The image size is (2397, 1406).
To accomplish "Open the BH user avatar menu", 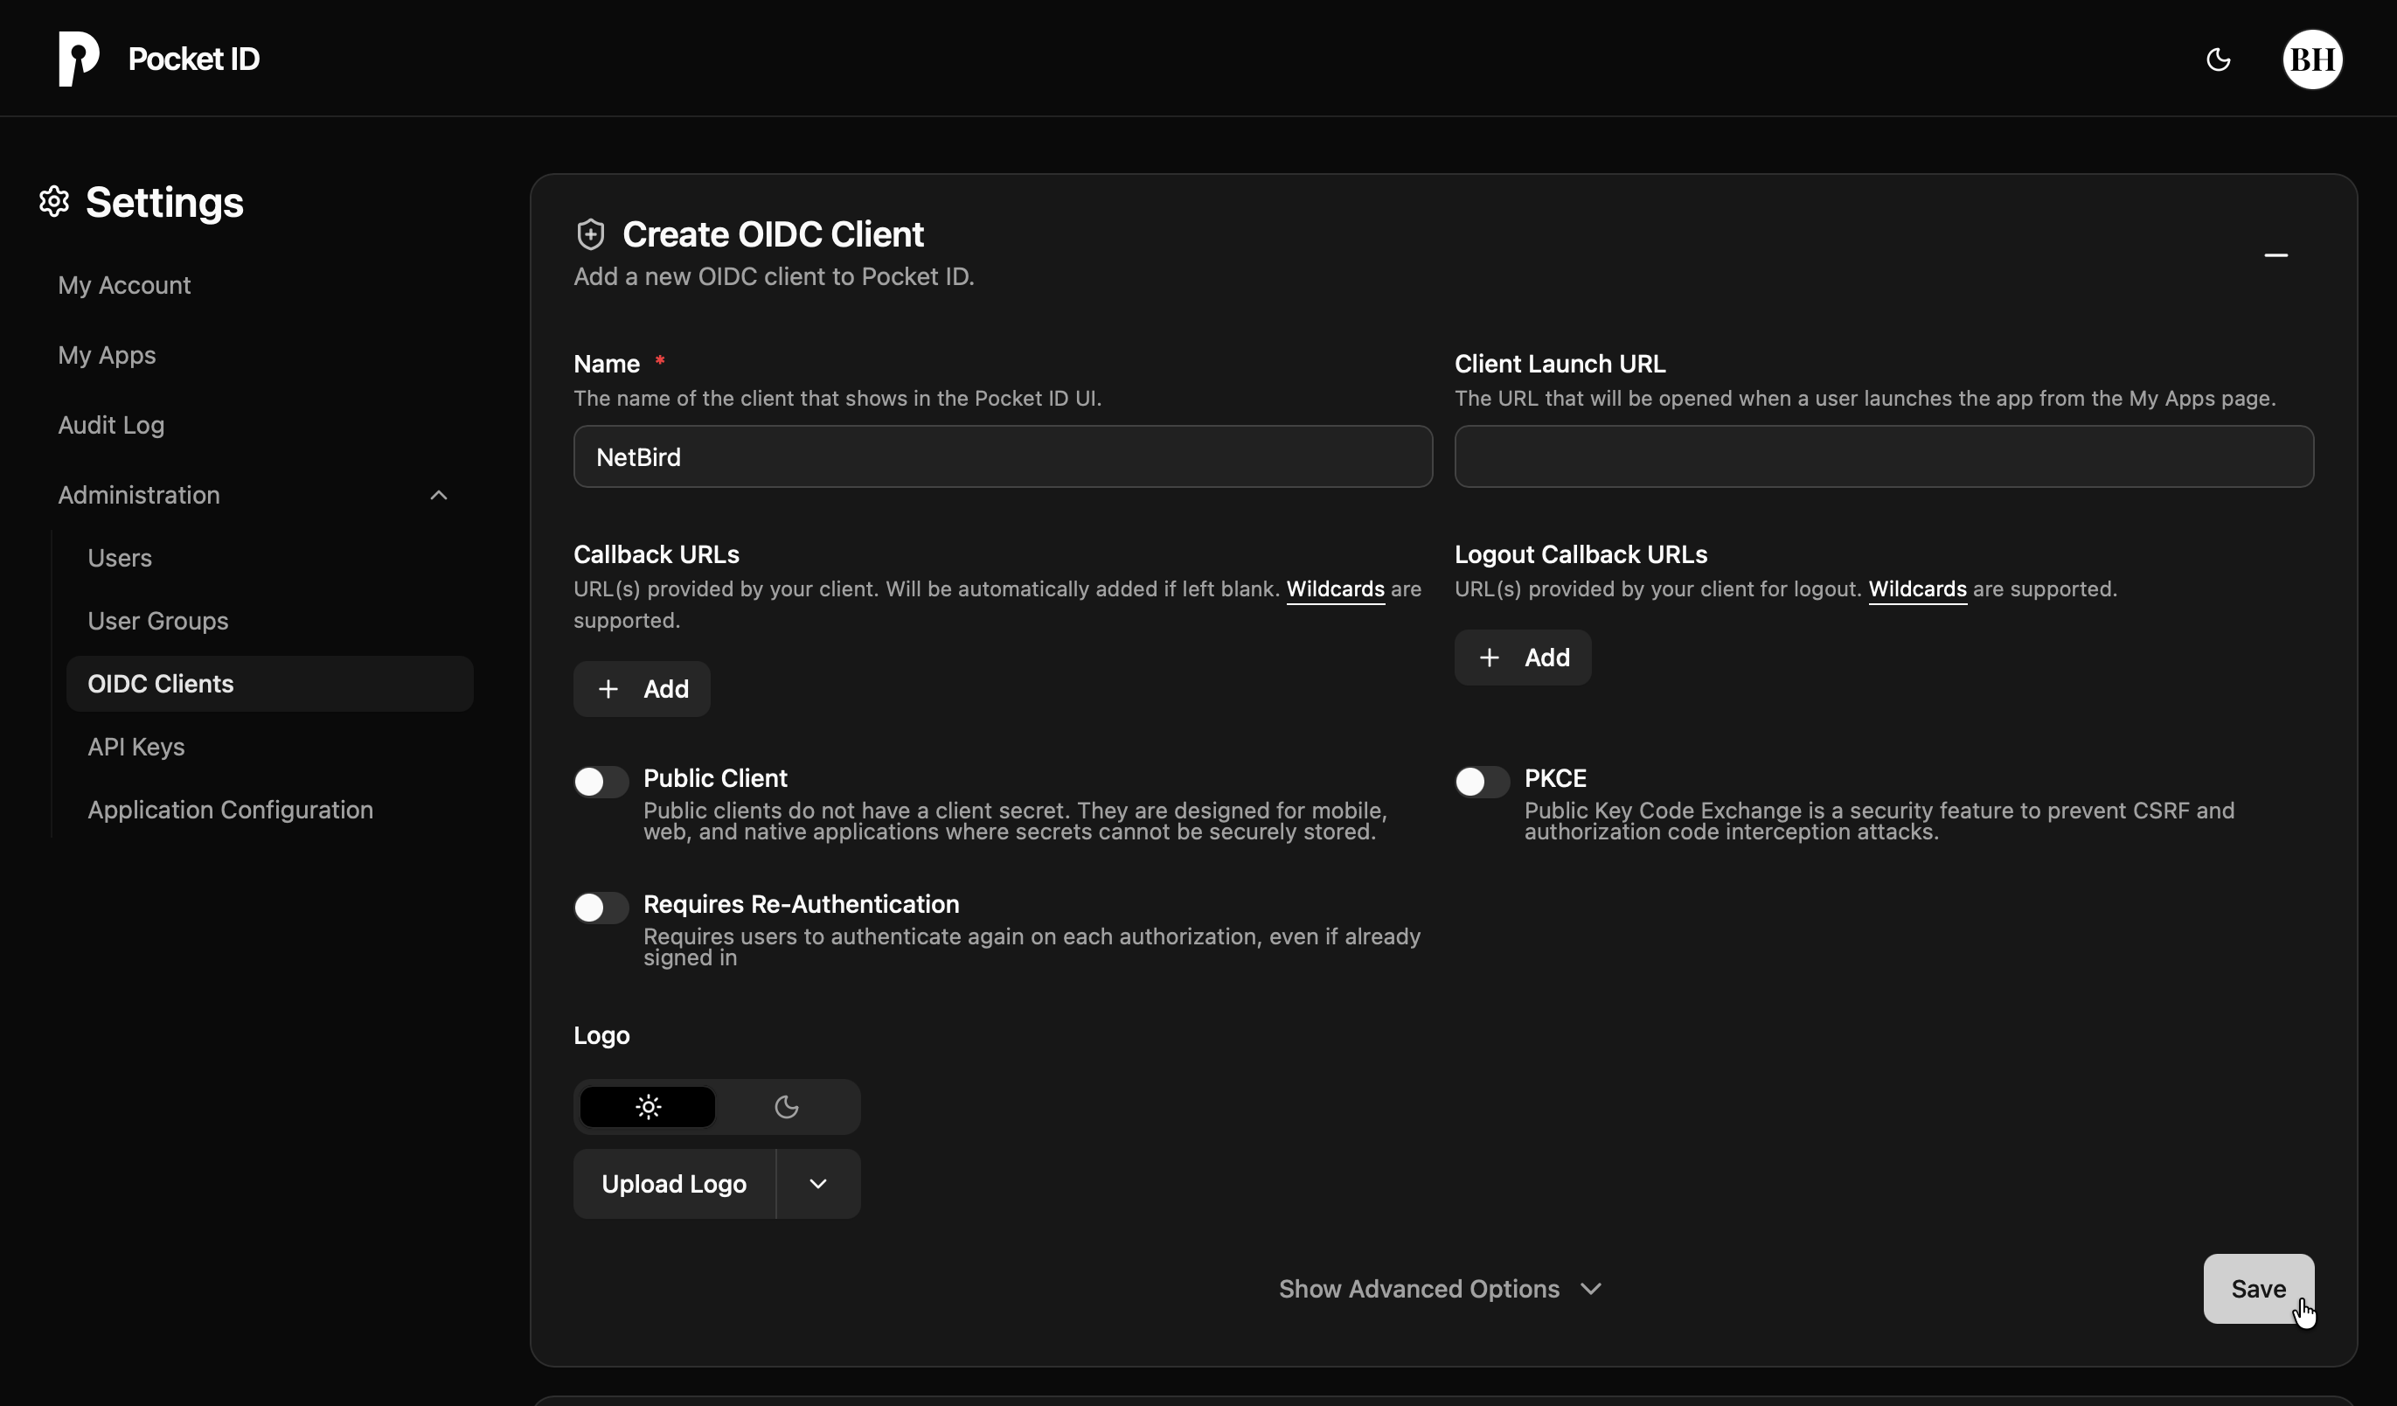I will (x=2313, y=59).
